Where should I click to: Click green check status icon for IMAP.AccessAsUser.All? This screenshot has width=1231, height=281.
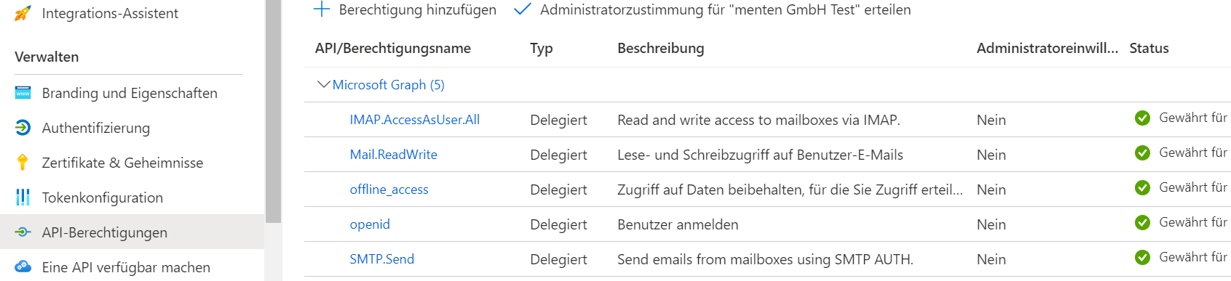(x=1142, y=118)
